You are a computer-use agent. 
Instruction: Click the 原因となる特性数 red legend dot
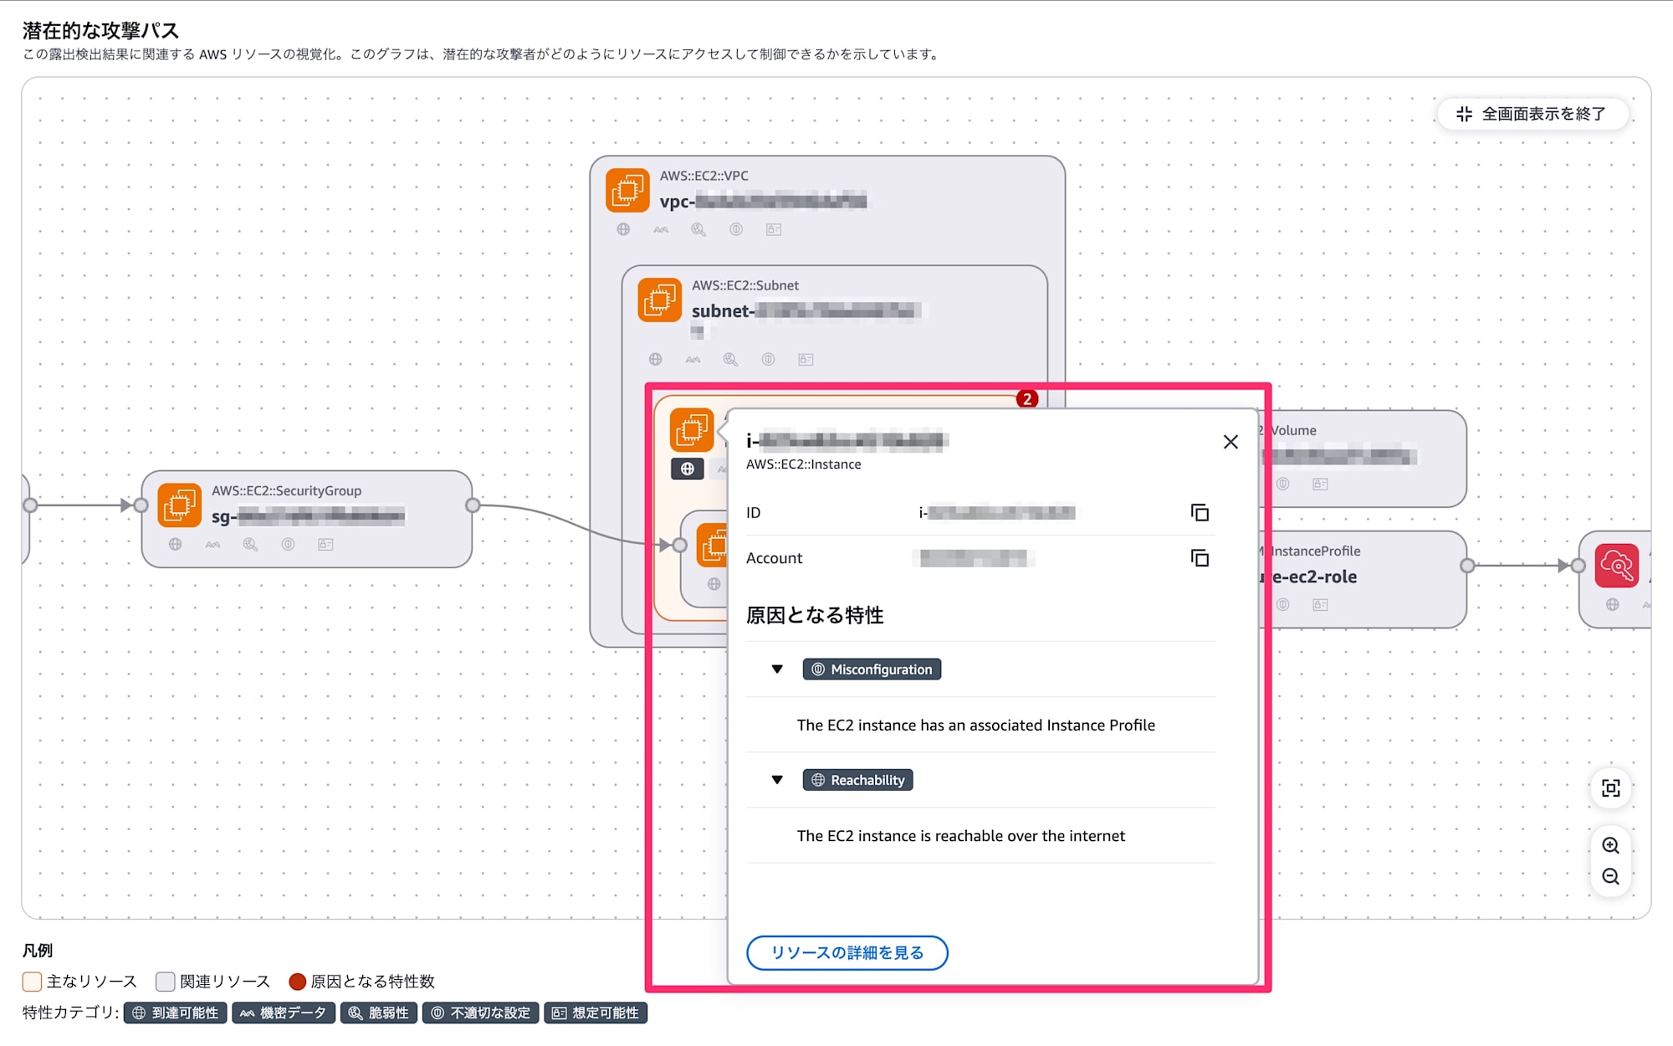(x=297, y=981)
